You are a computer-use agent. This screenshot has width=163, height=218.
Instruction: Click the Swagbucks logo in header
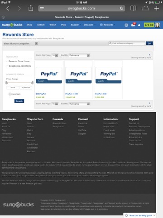12,25
